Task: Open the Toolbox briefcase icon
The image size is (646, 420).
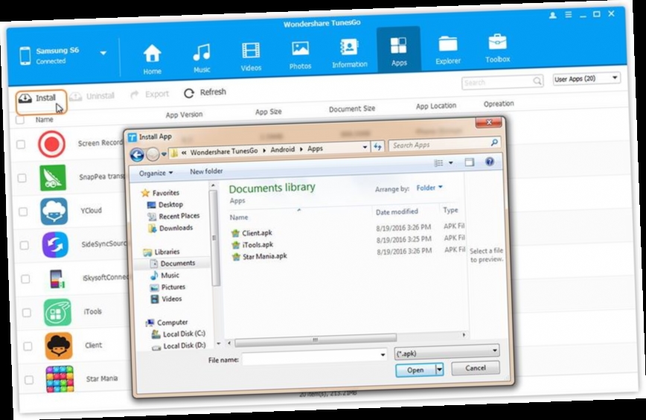Action: [x=497, y=42]
